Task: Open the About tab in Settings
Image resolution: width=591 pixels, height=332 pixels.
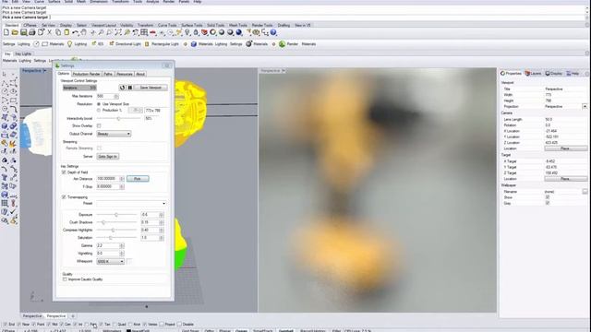Action: pyautogui.click(x=140, y=74)
